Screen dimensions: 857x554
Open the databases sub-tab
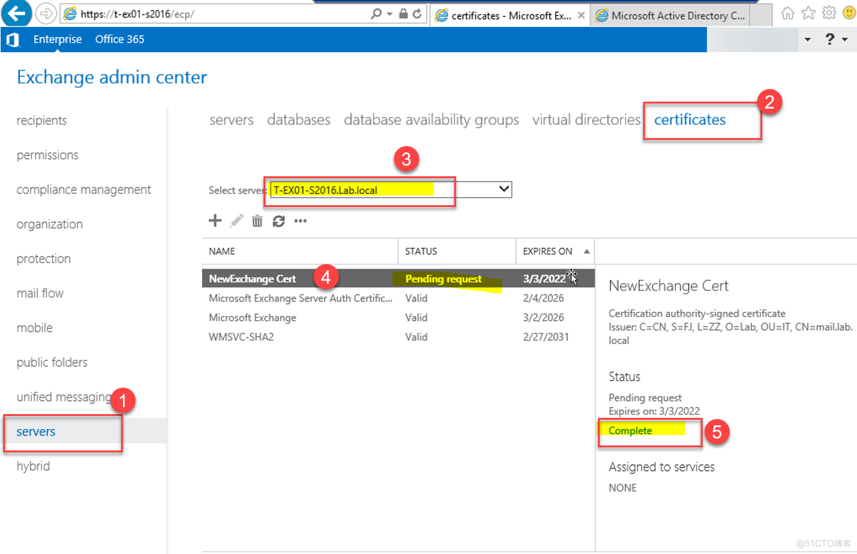pos(299,119)
